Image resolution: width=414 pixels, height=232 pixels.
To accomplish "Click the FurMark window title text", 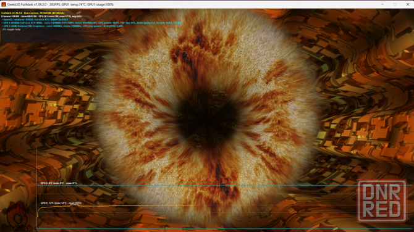I will pos(61,4).
